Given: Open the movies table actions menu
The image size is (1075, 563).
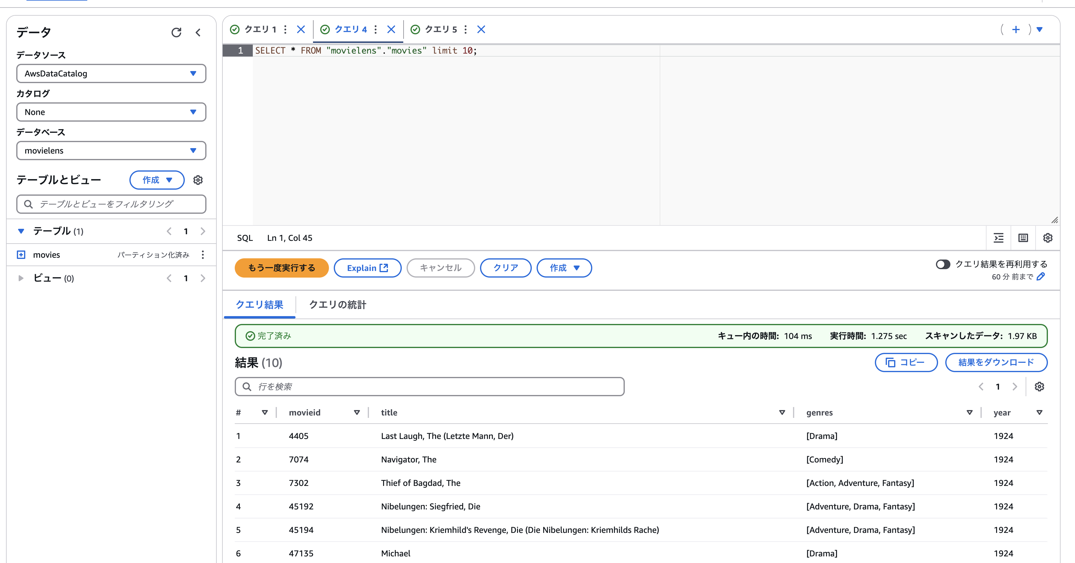Looking at the screenshot, I should (203, 255).
